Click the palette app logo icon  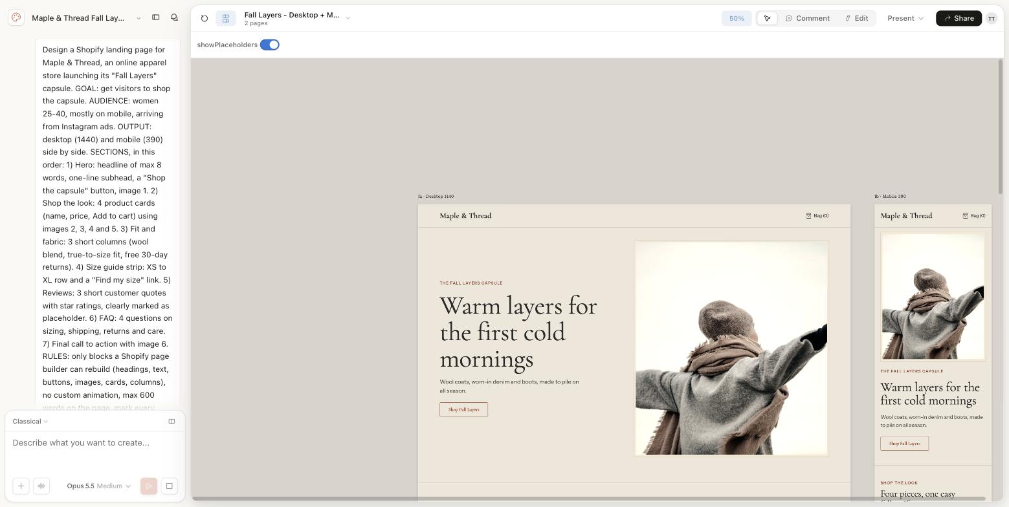click(16, 17)
